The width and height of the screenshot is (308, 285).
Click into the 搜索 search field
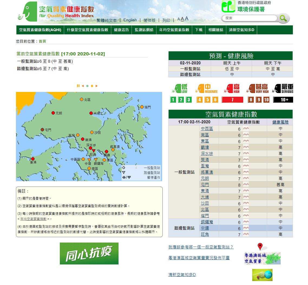point(249,18)
